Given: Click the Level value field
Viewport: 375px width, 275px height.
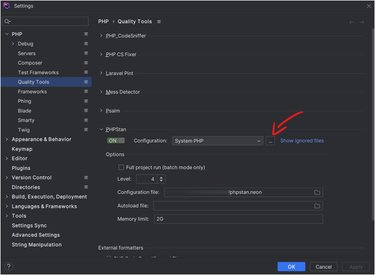Looking at the screenshot, I should pos(146,179).
